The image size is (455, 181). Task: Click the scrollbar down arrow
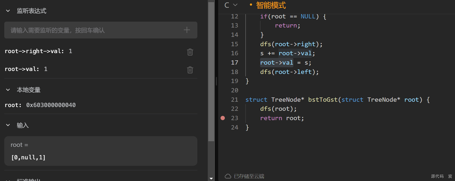[x=211, y=178]
